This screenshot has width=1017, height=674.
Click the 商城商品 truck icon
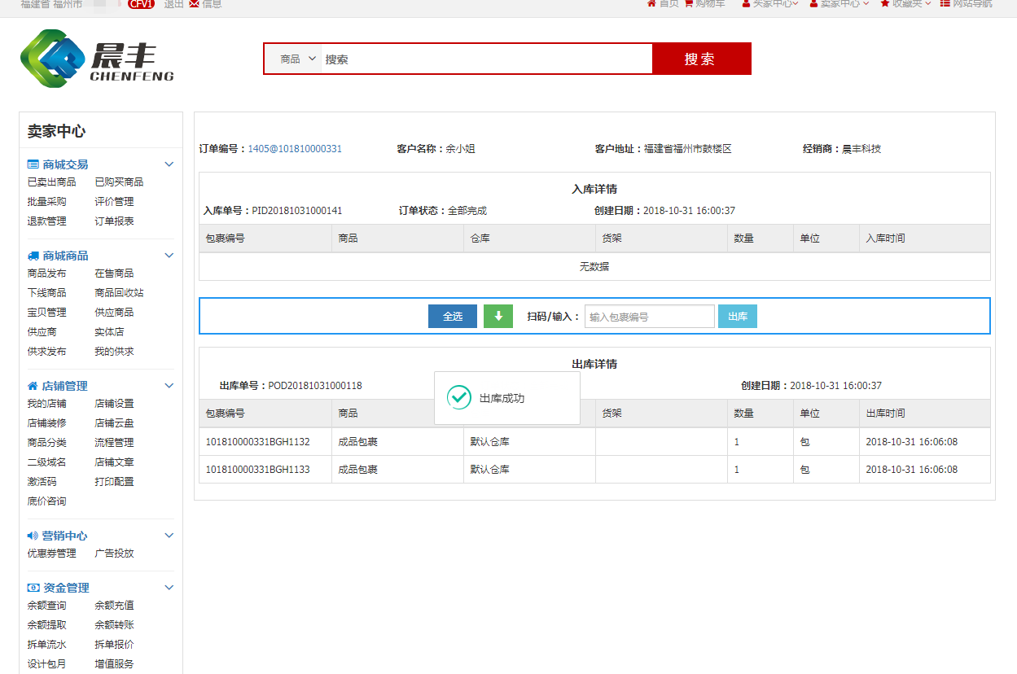[x=33, y=256]
